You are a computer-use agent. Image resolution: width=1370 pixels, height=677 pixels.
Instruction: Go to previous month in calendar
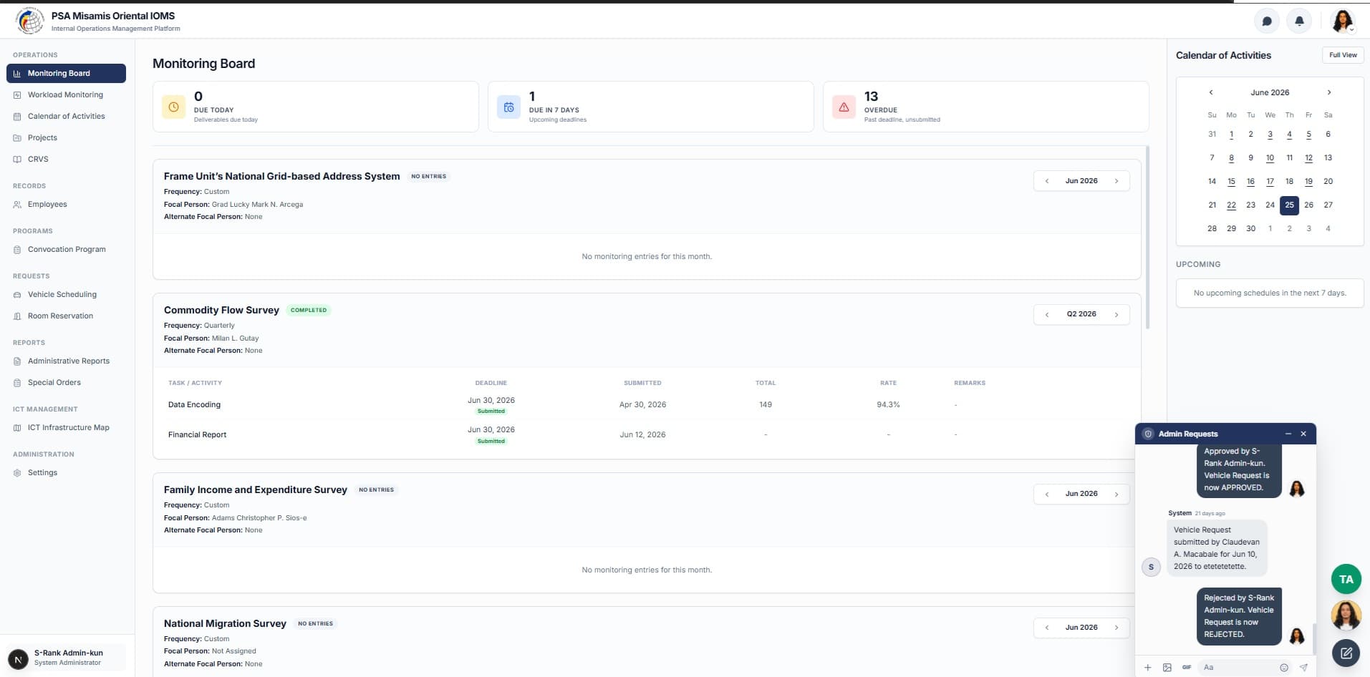(1211, 92)
